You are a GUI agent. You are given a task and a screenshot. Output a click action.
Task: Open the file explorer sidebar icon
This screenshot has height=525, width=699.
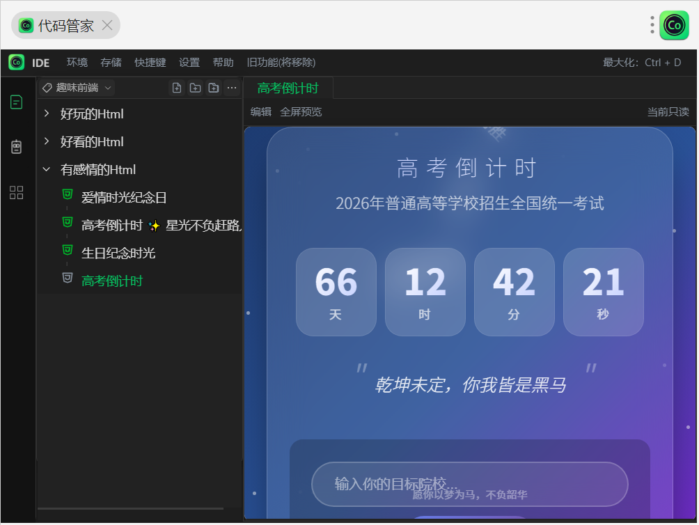point(16,102)
